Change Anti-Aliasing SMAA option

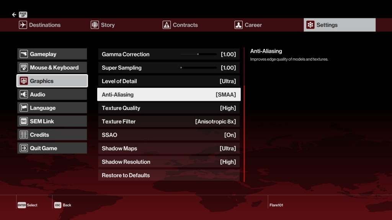pyautogui.click(x=169, y=95)
